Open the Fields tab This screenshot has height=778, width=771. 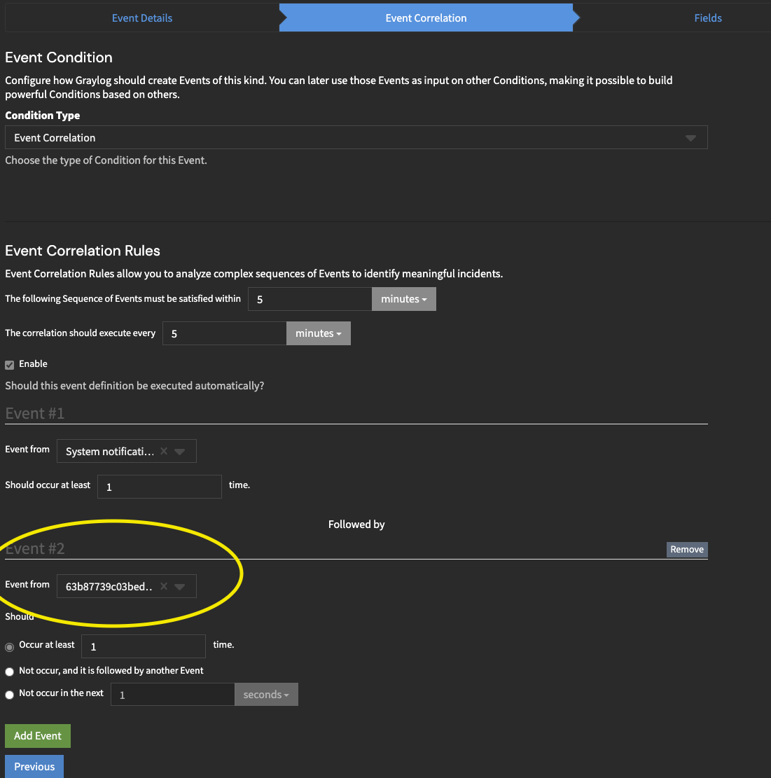[707, 18]
